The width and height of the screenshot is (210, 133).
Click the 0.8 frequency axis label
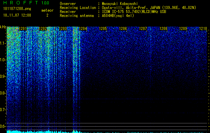tap(3, 93)
